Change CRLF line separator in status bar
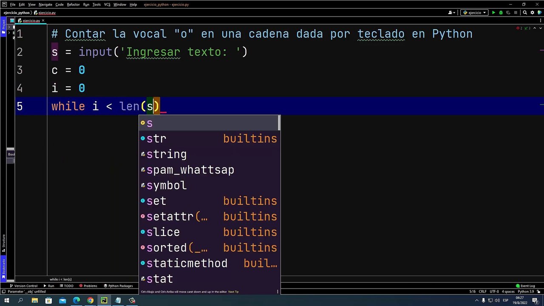 (483, 292)
